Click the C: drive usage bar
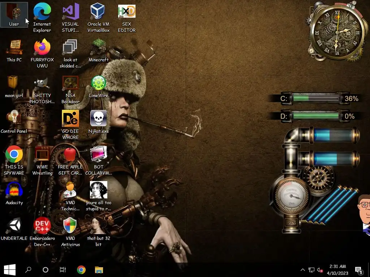This screenshot has width=370, height=277. pos(315,98)
